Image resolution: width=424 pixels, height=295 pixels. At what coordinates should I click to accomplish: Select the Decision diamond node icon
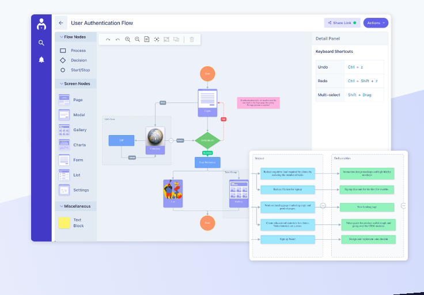tap(63, 60)
